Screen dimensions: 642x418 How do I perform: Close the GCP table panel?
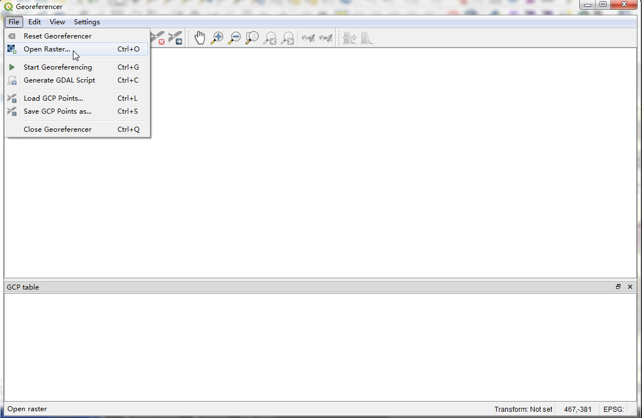[x=630, y=287]
